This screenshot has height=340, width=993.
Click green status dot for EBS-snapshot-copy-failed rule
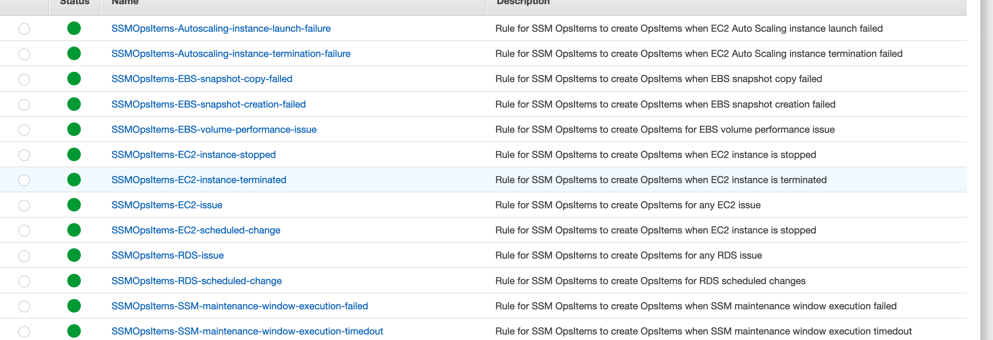coord(74,79)
